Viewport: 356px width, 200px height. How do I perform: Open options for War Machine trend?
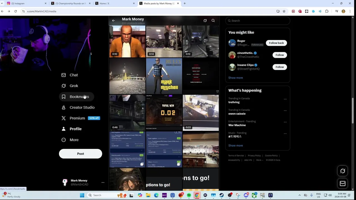tap(285, 122)
